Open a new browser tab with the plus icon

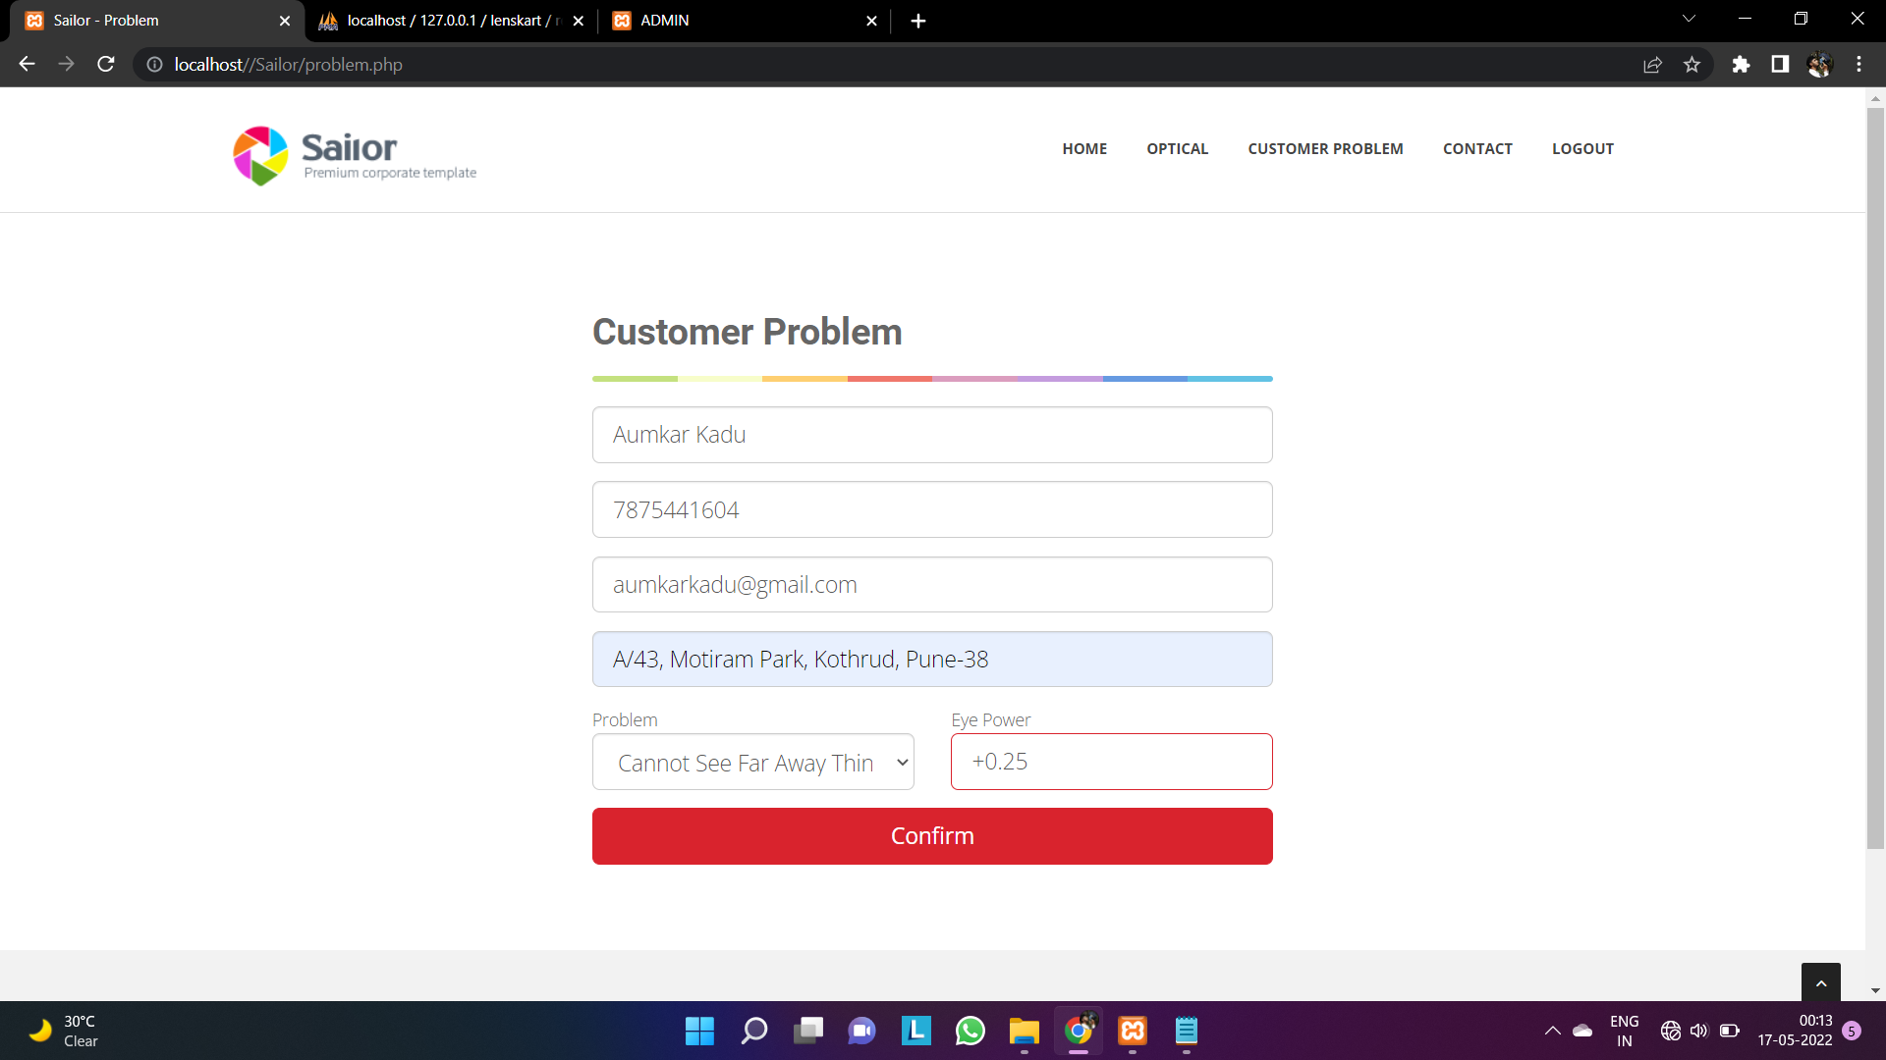coord(918,21)
